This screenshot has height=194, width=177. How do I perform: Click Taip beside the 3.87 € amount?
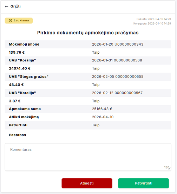(x=96, y=101)
